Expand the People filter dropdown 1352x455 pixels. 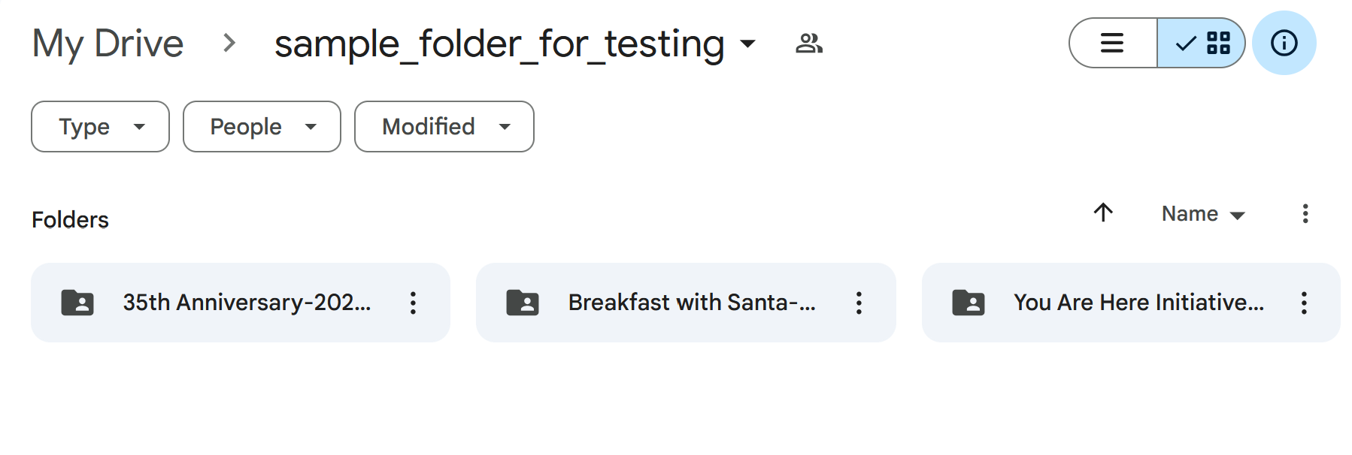coord(262,127)
